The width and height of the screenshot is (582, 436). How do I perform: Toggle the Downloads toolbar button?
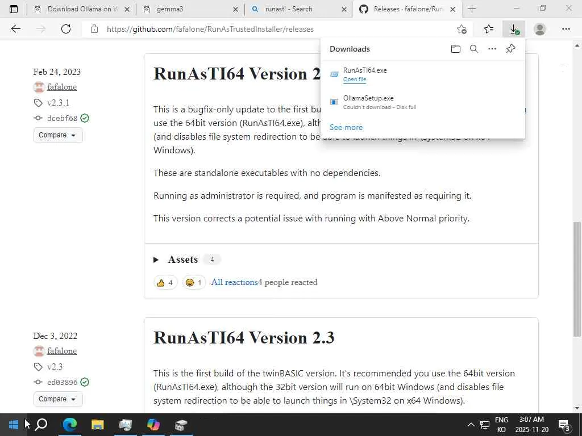click(x=514, y=29)
